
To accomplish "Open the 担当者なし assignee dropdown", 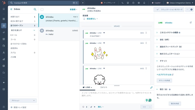I will [92, 19].
